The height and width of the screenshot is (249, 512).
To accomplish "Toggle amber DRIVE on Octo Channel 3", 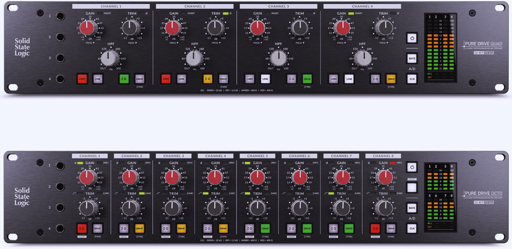I will (181, 228).
